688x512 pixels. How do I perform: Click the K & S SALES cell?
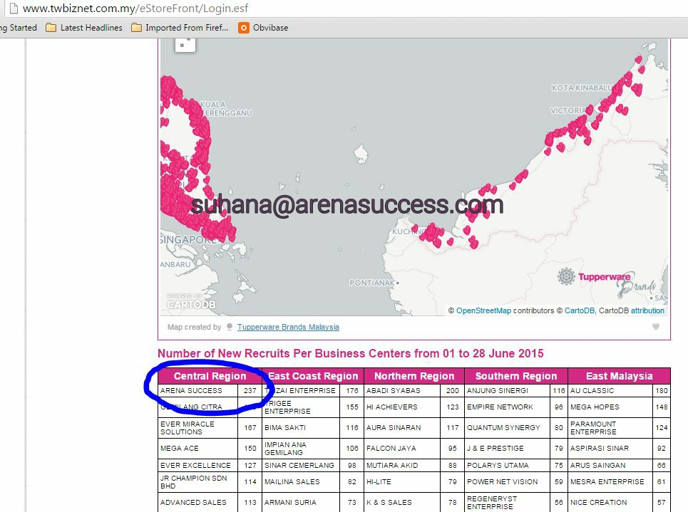point(402,502)
